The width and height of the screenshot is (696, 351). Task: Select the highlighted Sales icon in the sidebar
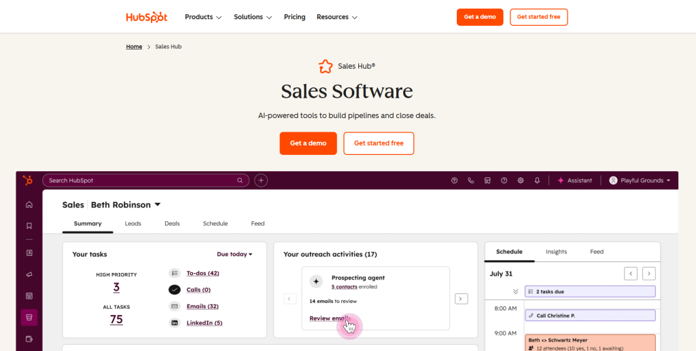coord(29,317)
